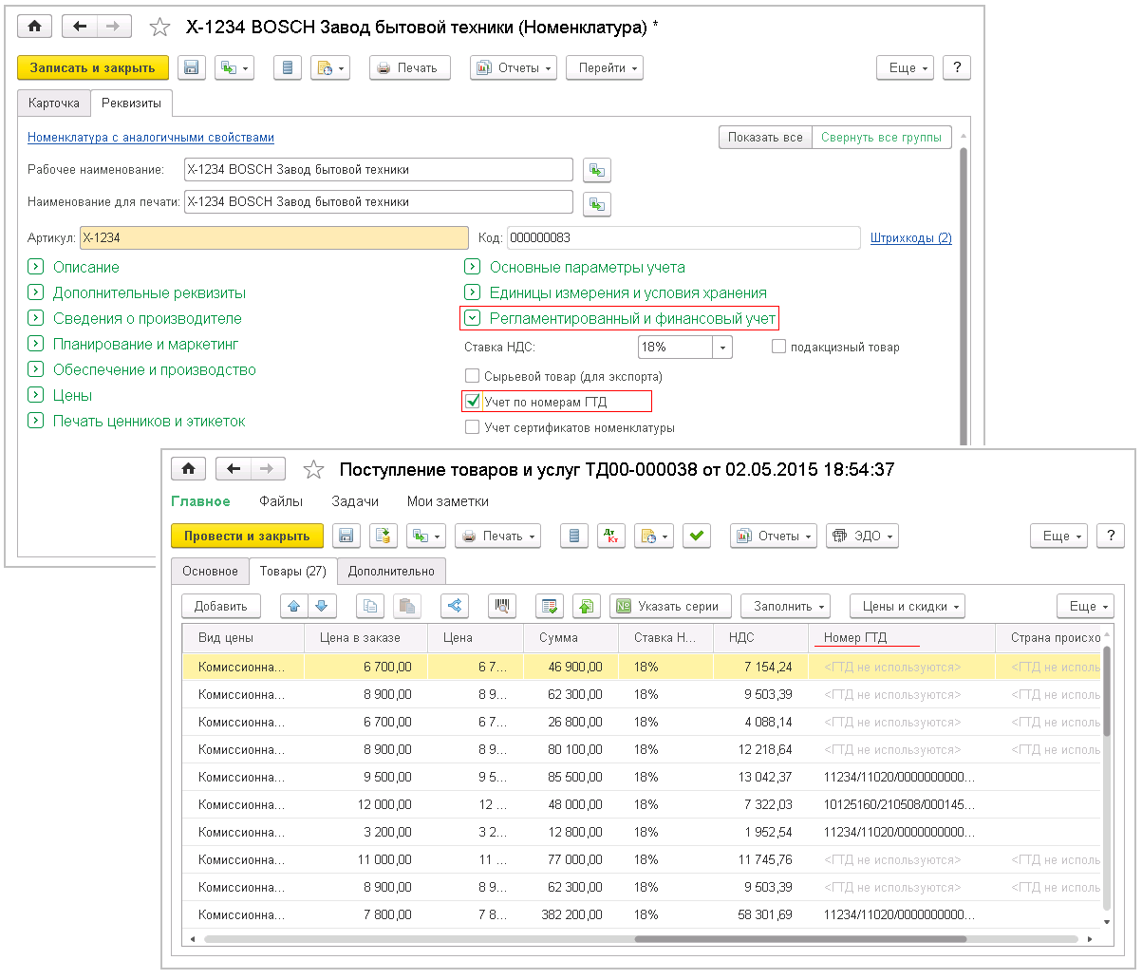
Task: Click Провести и закрыть button
Action: [x=247, y=536]
